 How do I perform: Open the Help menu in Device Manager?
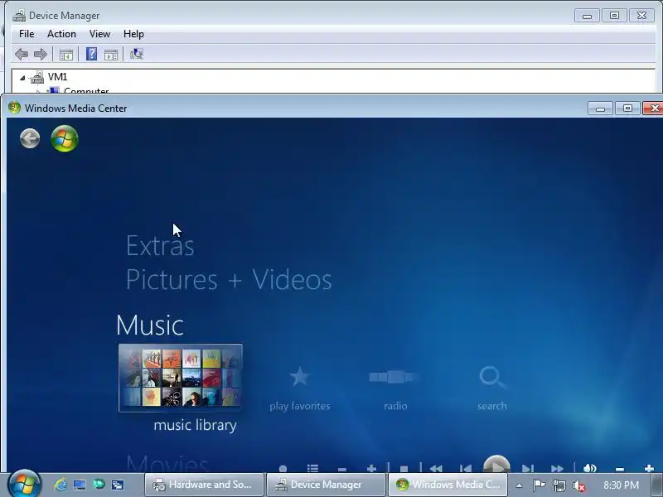(133, 34)
